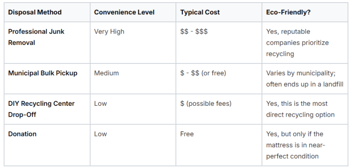Click the Typical Cost column header
Image resolution: width=351 pixels, height=167 pixels.
click(x=200, y=12)
